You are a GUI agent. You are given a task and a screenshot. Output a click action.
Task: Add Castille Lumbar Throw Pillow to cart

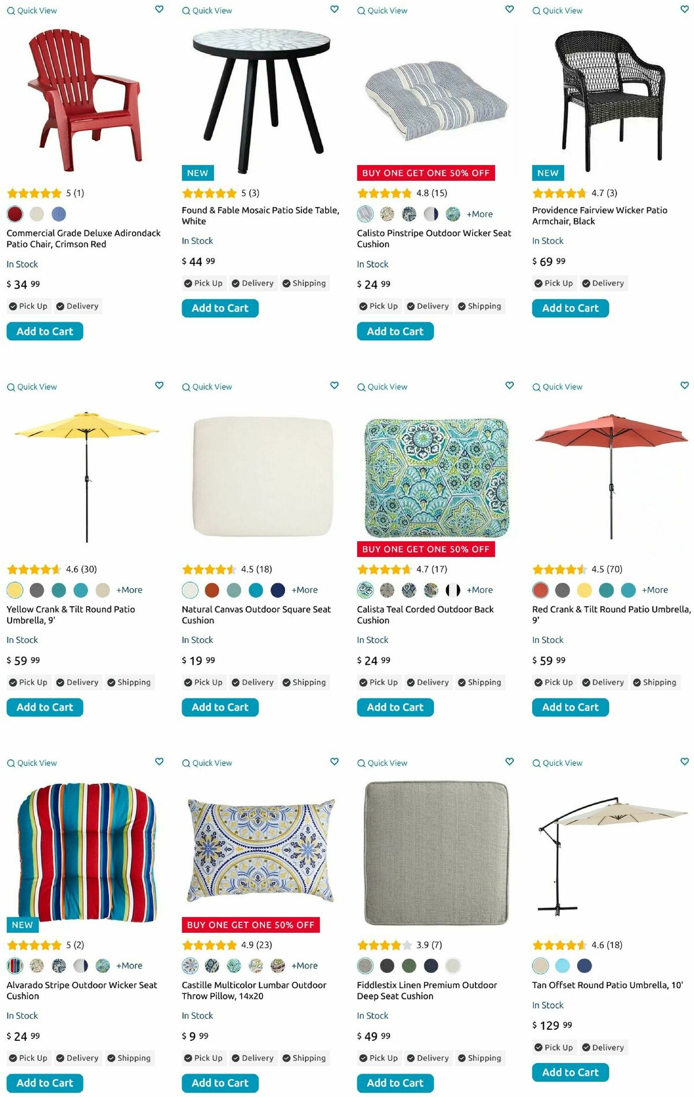click(x=220, y=1083)
